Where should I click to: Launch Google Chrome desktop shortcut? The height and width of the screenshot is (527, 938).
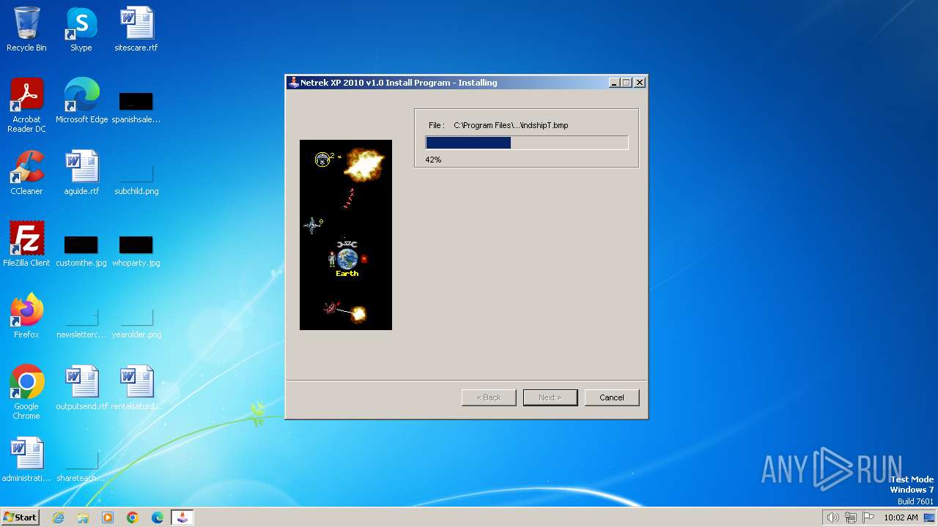26,392
